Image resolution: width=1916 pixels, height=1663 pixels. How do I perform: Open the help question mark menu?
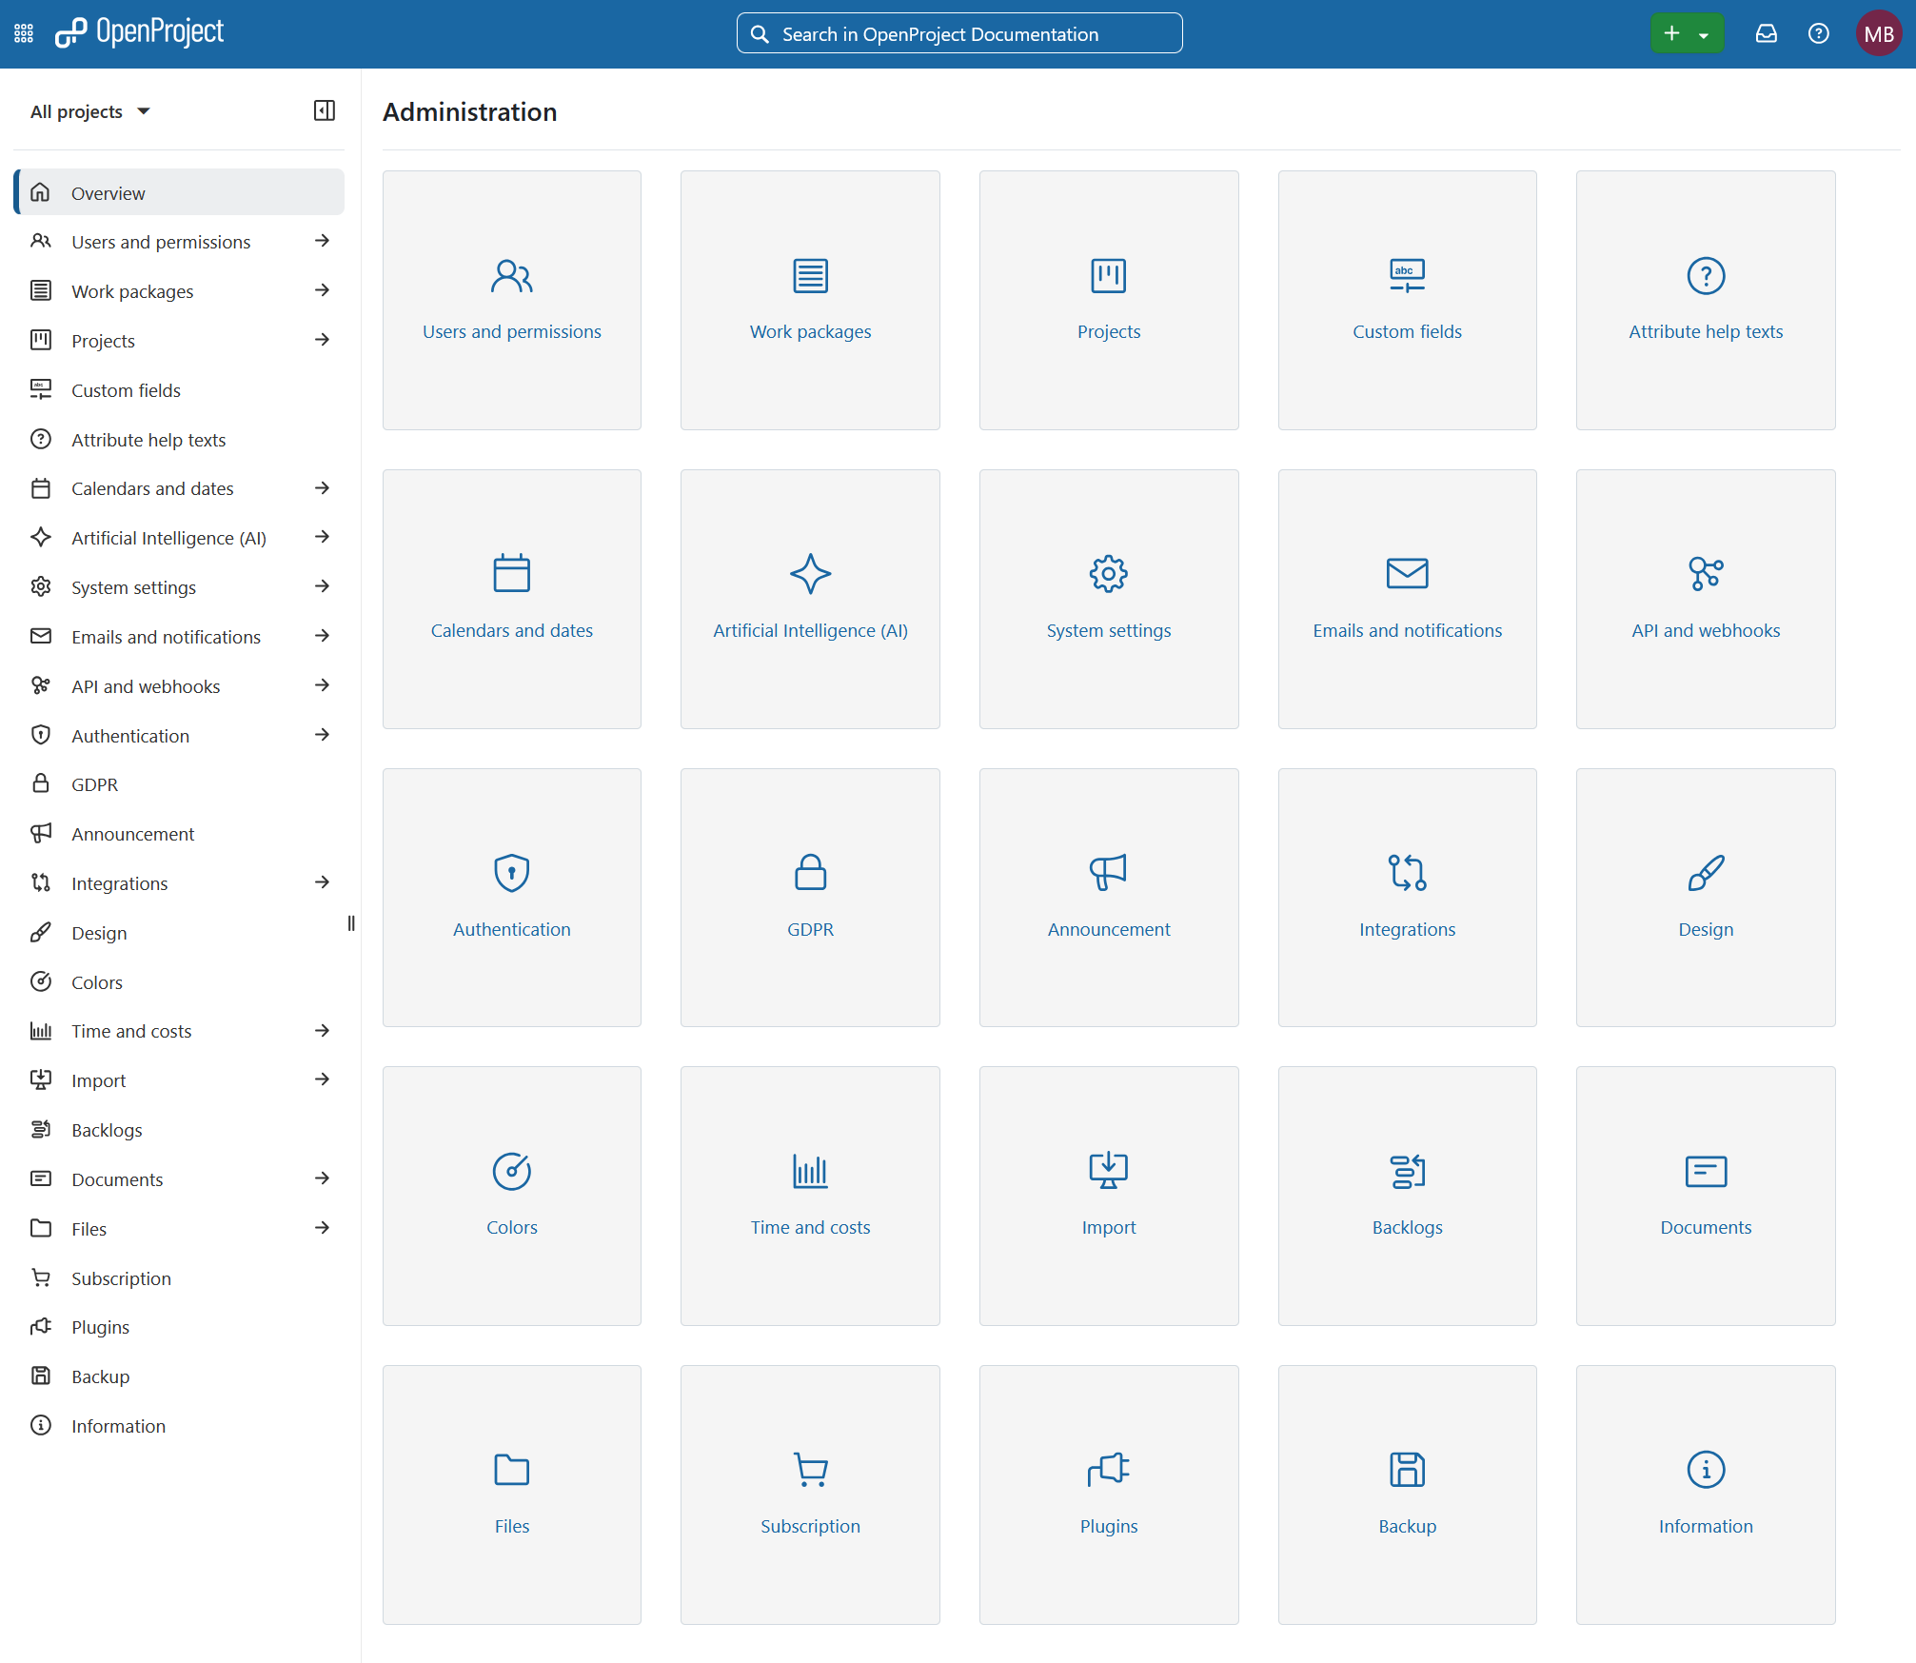click(x=1819, y=34)
